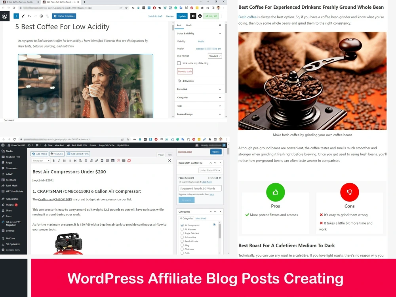Check the Blog category
Viewport: 396px width, 297px height.
[x=182, y=245]
